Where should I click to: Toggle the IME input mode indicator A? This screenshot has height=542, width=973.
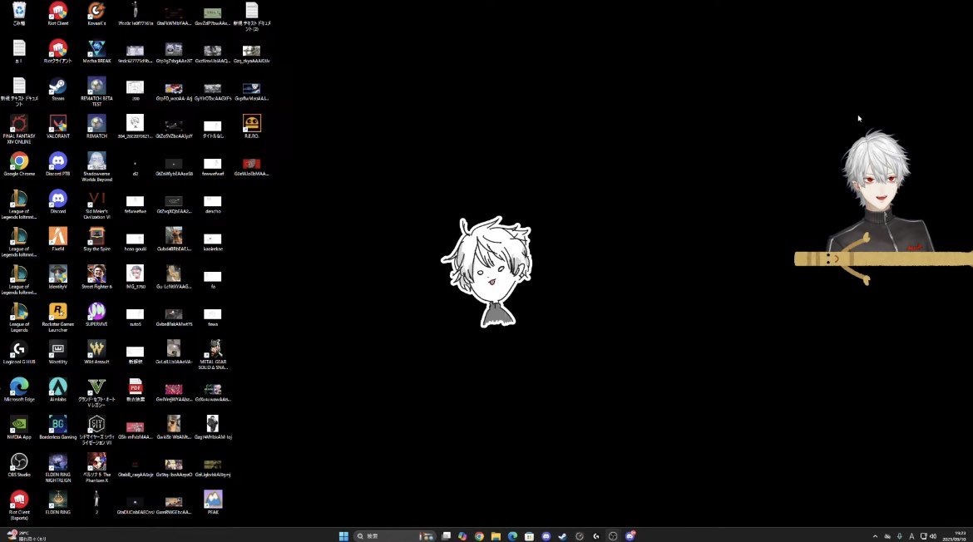(x=911, y=536)
